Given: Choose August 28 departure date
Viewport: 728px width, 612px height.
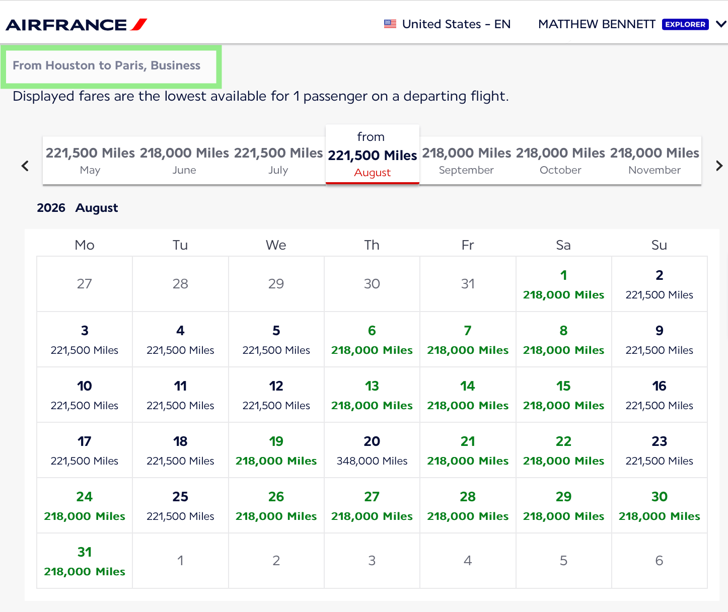Looking at the screenshot, I should click(x=468, y=505).
